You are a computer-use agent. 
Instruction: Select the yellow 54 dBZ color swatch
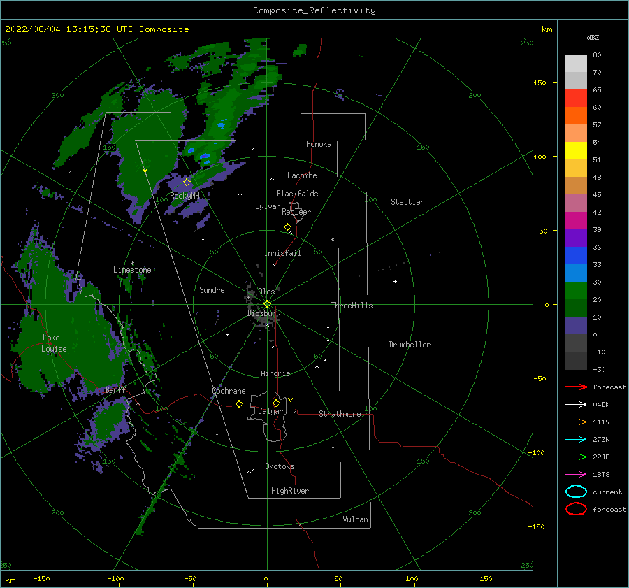coord(576,150)
